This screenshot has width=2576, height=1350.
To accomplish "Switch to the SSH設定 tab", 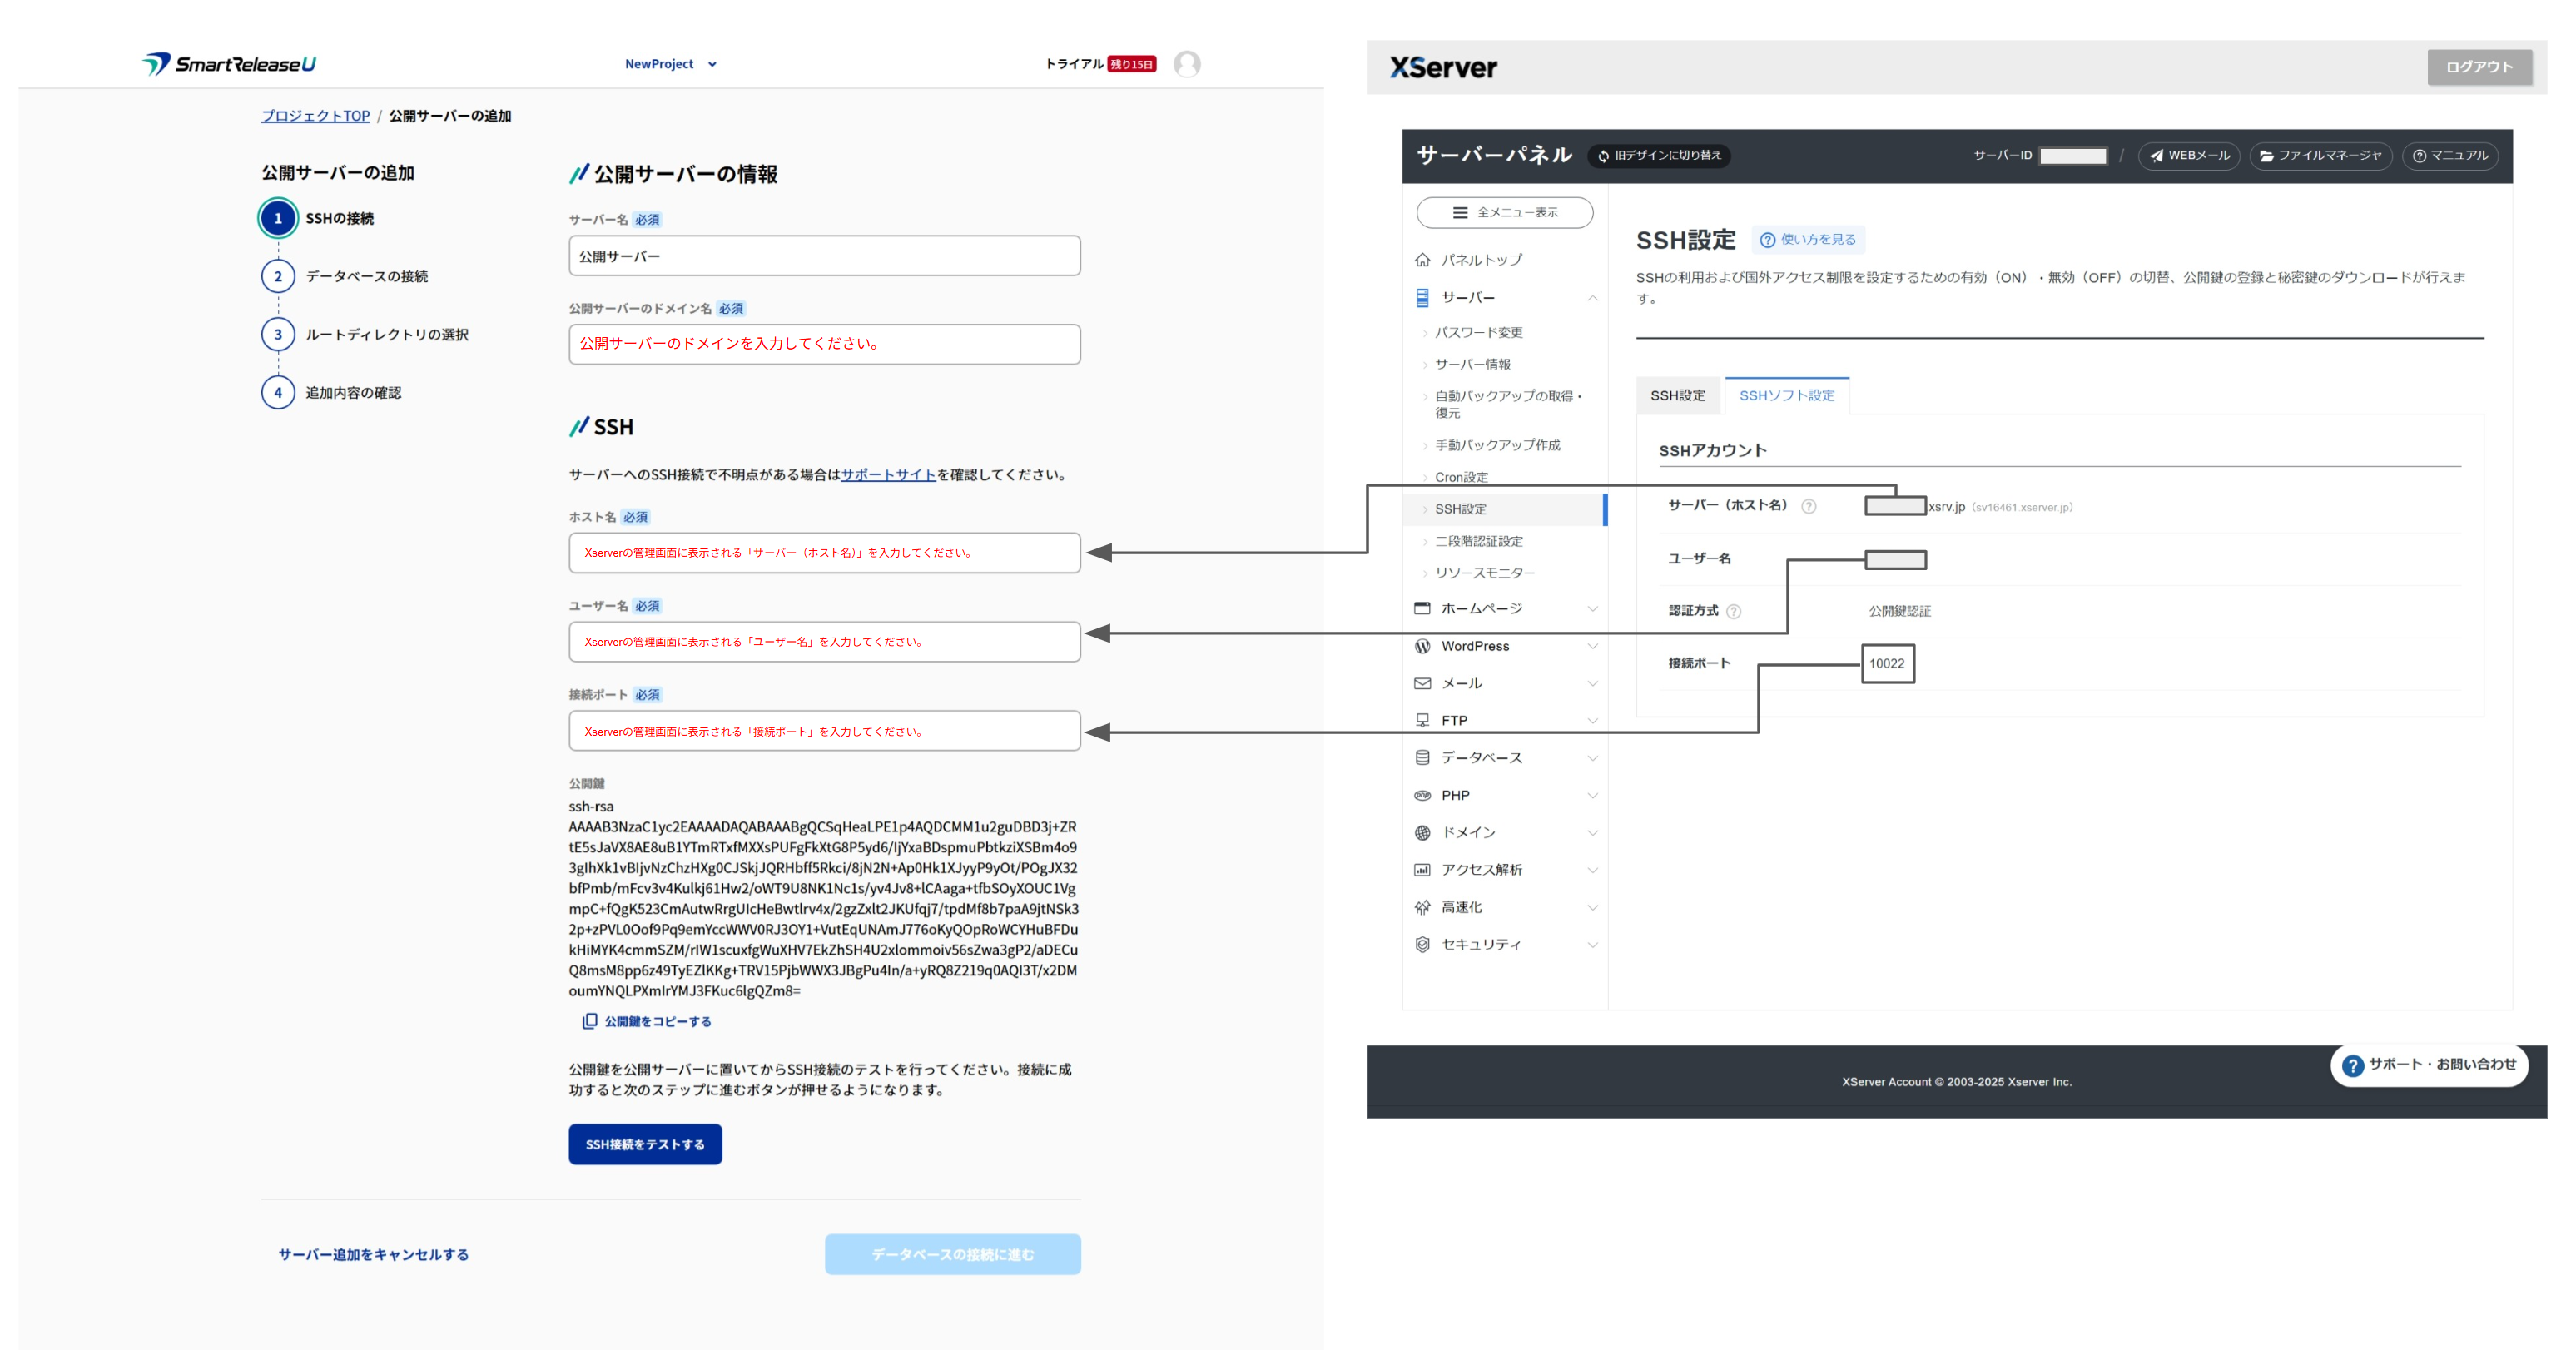I will [1677, 396].
